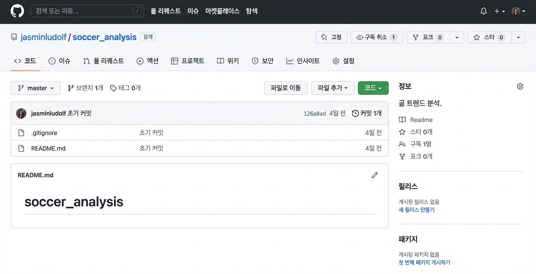Open 풀 리퀘스트 in top navigation
The height and width of the screenshot is (274, 536).
pyautogui.click(x=166, y=11)
